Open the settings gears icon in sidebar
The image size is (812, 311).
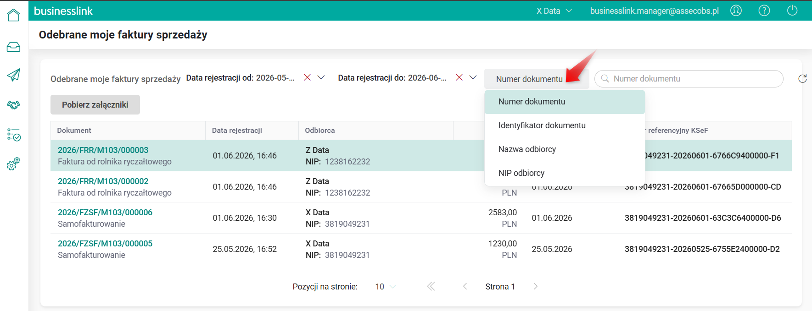click(x=14, y=164)
